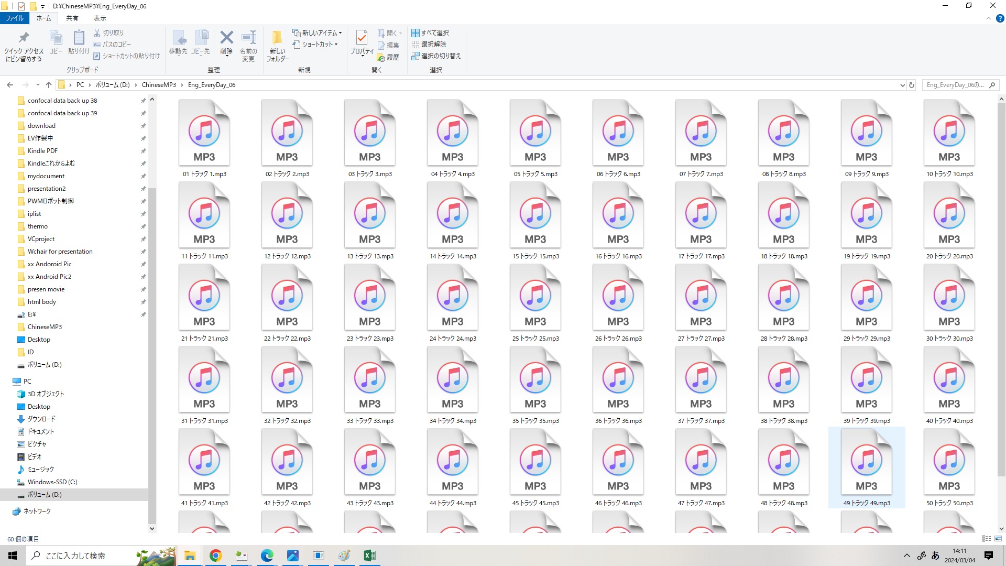Expand the PC node in navigation tree
The image size is (1006, 566).
pyautogui.click(x=6, y=382)
